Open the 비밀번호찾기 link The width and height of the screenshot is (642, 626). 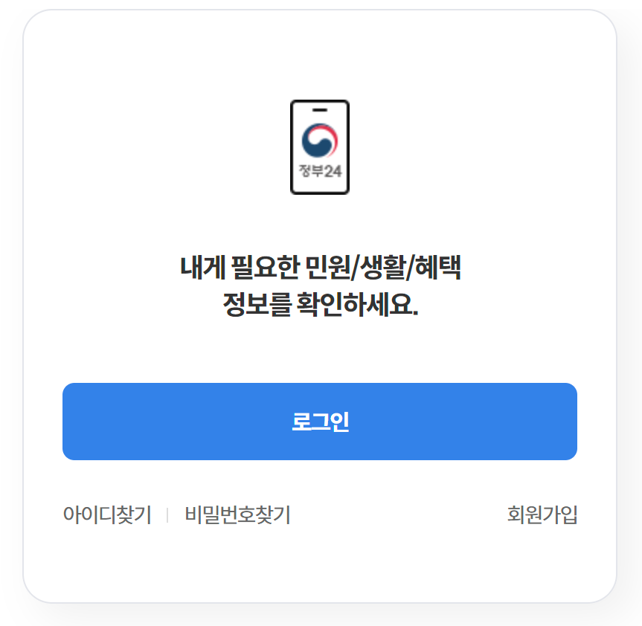[238, 514]
